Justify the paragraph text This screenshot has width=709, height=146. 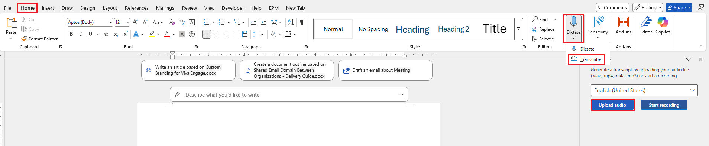pyautogui.click(x=236, y=34)
